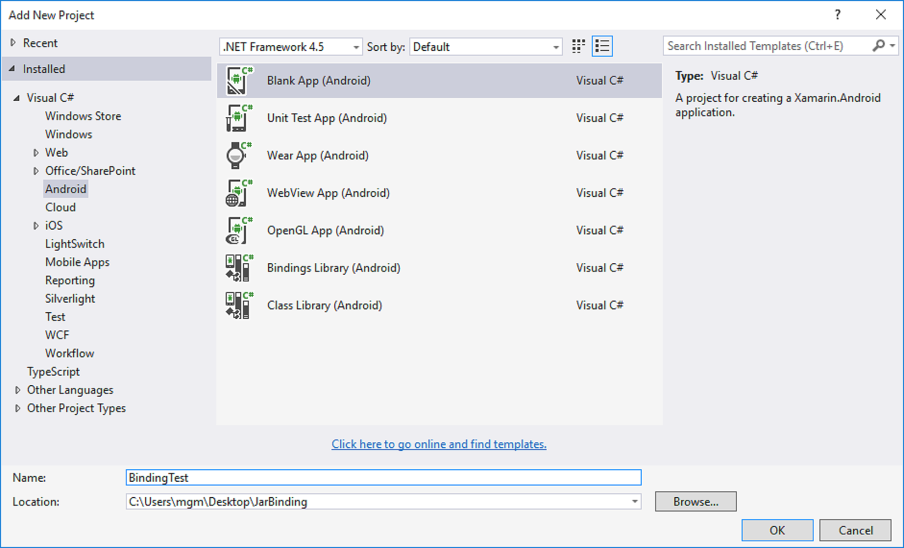The width and height of the screenshot is (904, 548).
Task: Select the OpenGL App (Android) label
Action: (x=325, y=230)
